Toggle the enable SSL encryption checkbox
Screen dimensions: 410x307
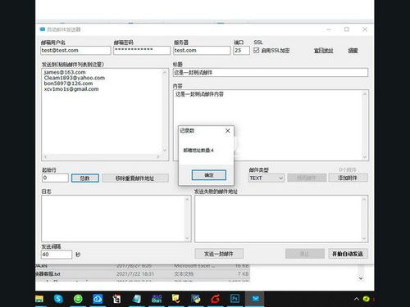(x=256, y=50)
